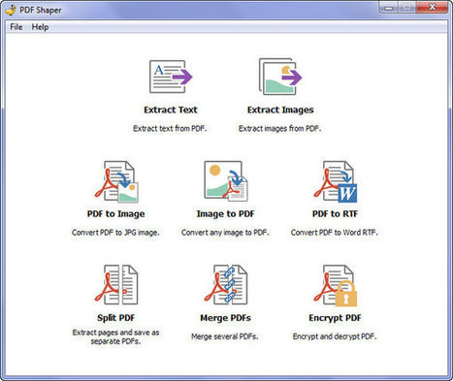Select the 'PDF to Image' label
This screenshot has height=381, width=453.
point(115,214)
